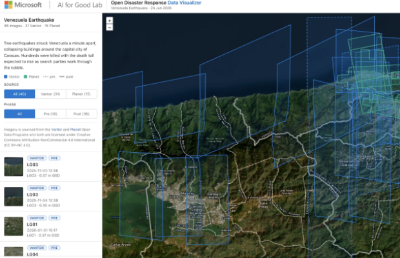Image resolution: width=400 pixels, height=258 pixels.
Task: Select the All phase filter
Action: click(x=19, y=114)
